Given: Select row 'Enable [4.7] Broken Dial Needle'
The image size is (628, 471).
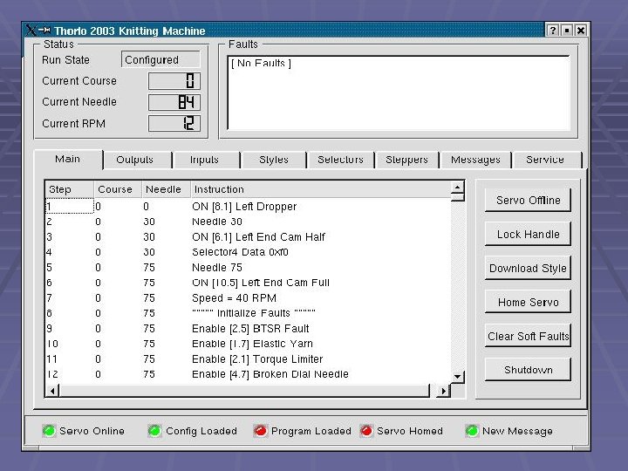Looking at the screenshot, I should [x=248, y=374].
